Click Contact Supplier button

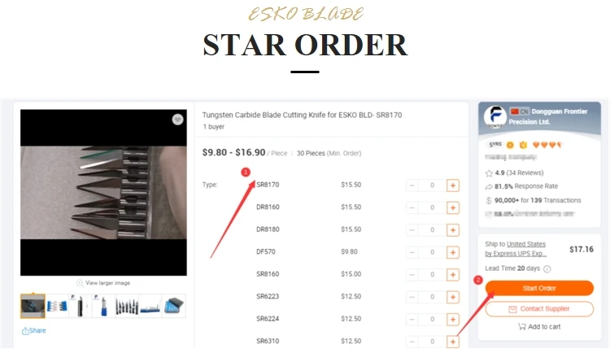click(x=539, y=309)
